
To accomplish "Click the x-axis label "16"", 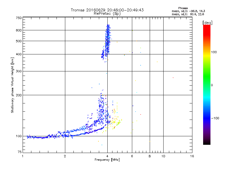I will click(x=192, y=156).
